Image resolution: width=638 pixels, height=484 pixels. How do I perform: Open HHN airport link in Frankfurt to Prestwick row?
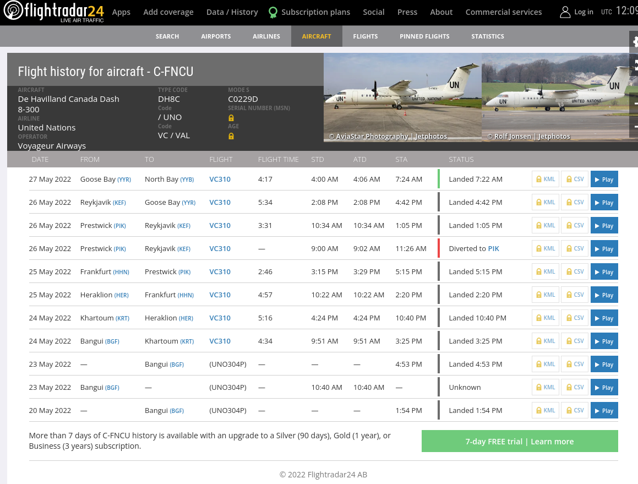121,272
